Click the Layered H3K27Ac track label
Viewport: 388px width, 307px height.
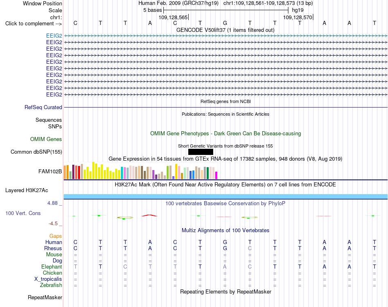(27, 190)
